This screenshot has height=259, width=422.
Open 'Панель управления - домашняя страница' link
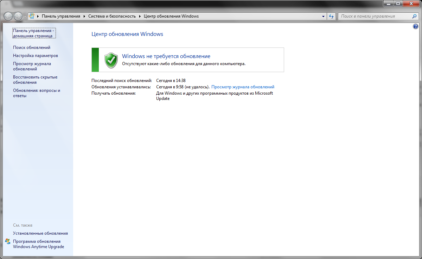(x=33, y=33)
